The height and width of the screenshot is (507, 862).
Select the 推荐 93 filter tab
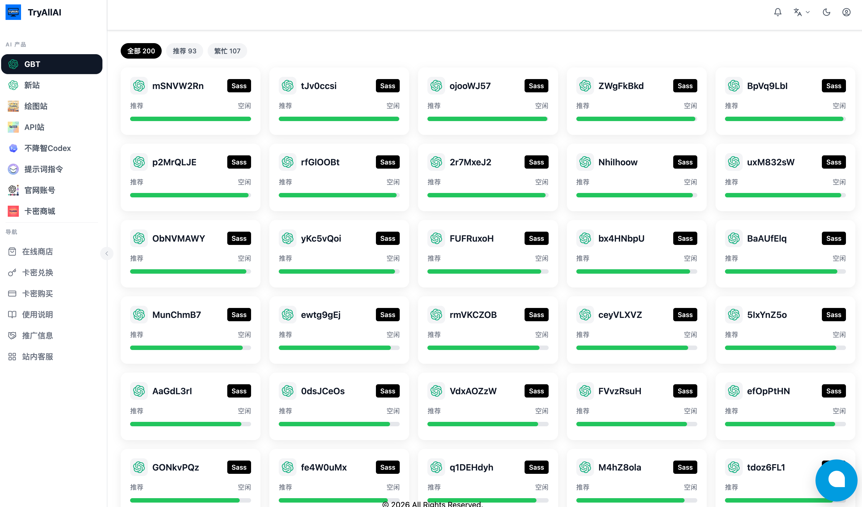[184, 51]
